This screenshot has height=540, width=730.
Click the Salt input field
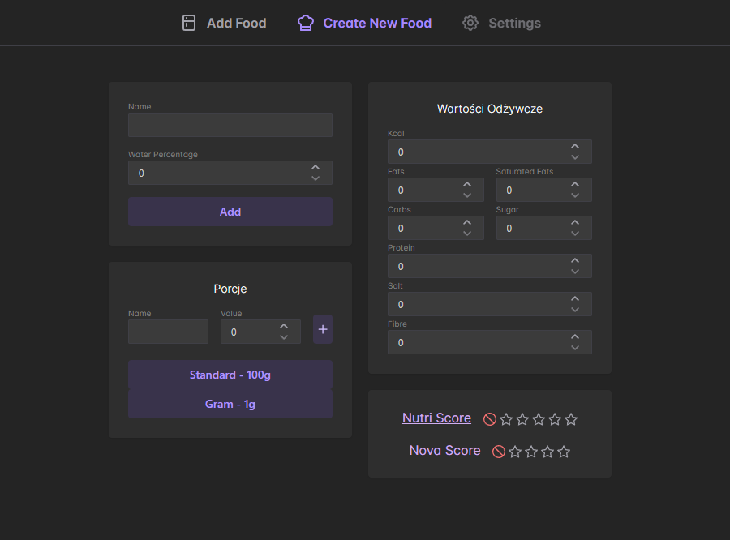tap(490, 304)
